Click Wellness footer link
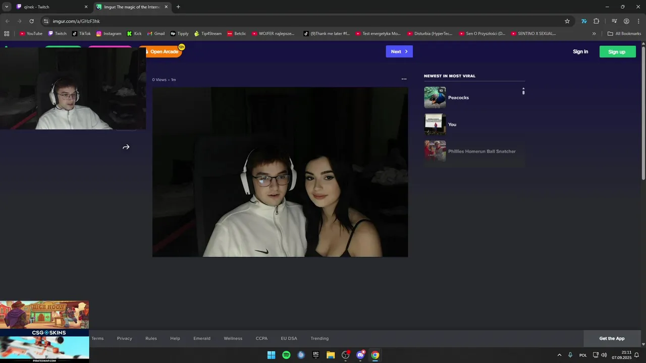The height and width of the screenshot is (363, 646). coord(233,338)
